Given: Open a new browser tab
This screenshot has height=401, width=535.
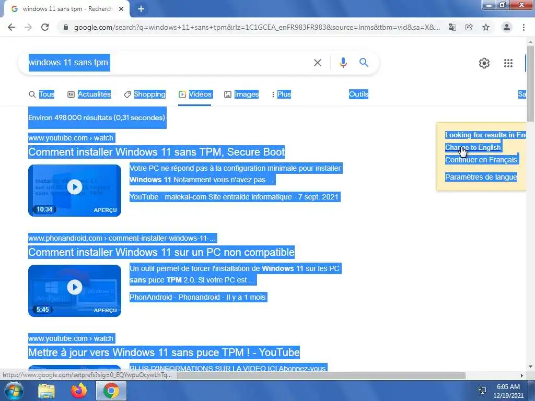Looking at the screenshot, I should tap(141, 9).
